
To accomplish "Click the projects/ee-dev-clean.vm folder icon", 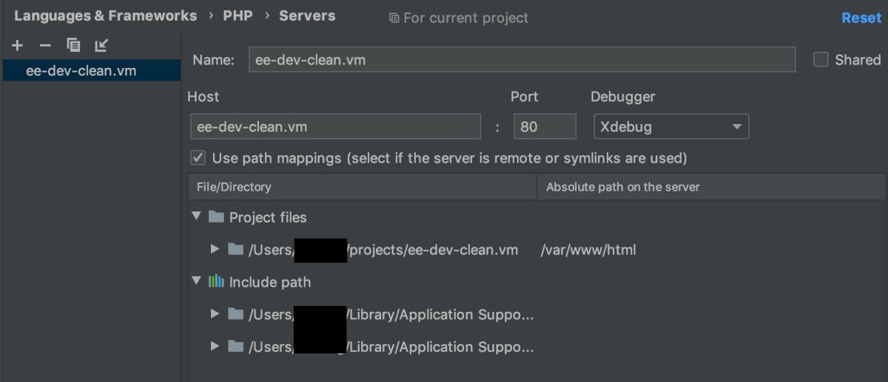I will point(236,249).
